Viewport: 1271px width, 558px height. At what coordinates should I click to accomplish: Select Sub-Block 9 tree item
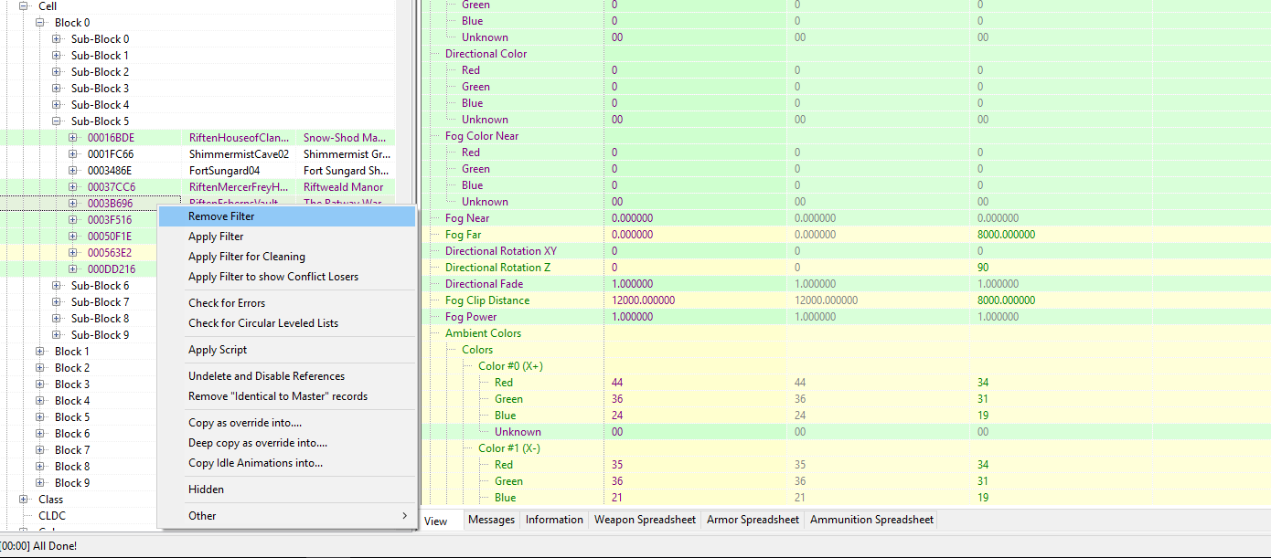click(x=100, y=335)
